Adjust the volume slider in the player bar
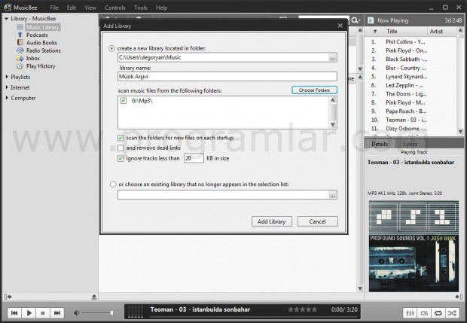Screen dimensions: 467x323 (98, 312)
